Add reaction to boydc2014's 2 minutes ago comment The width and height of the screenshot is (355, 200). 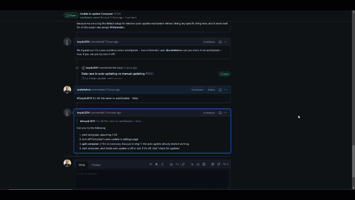[220, 113]
